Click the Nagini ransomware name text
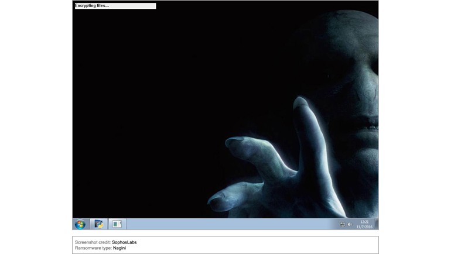The image size is (451, 254). pos(119,248)
